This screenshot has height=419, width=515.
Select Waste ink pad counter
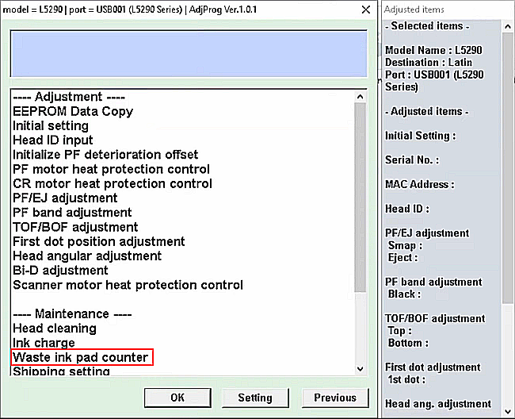point(81,357)
